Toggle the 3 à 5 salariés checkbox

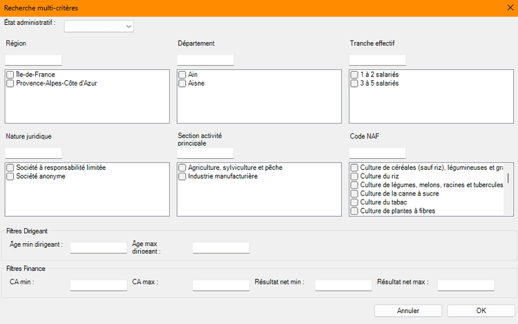click(x=354, y=84)
